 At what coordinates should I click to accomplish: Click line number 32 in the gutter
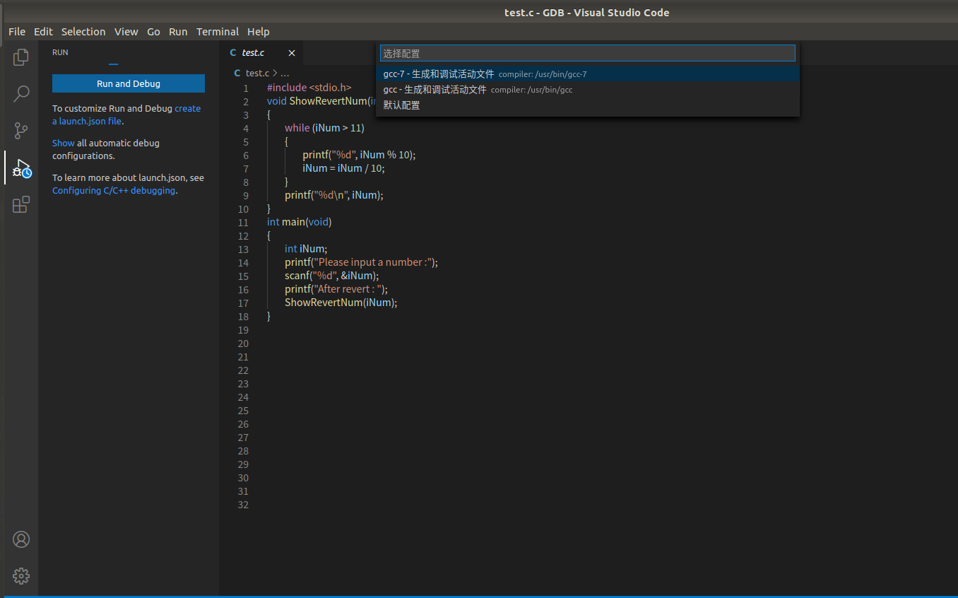(243, 505)
